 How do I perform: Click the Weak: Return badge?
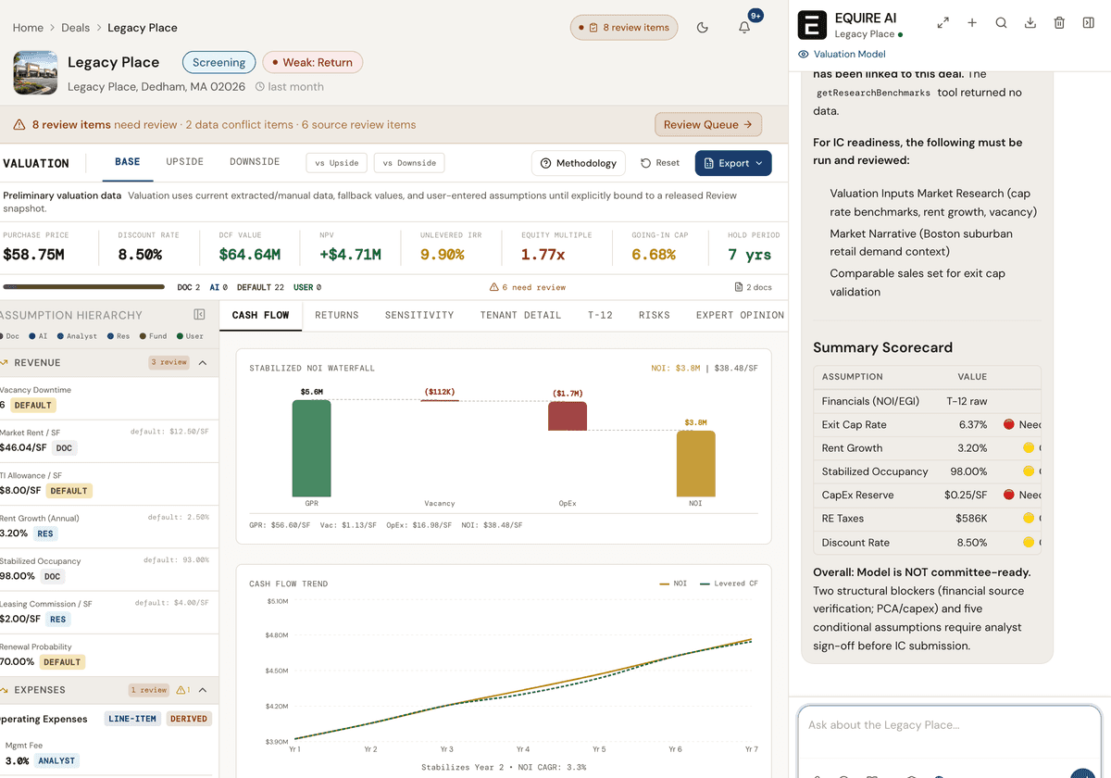coord(313,62)
